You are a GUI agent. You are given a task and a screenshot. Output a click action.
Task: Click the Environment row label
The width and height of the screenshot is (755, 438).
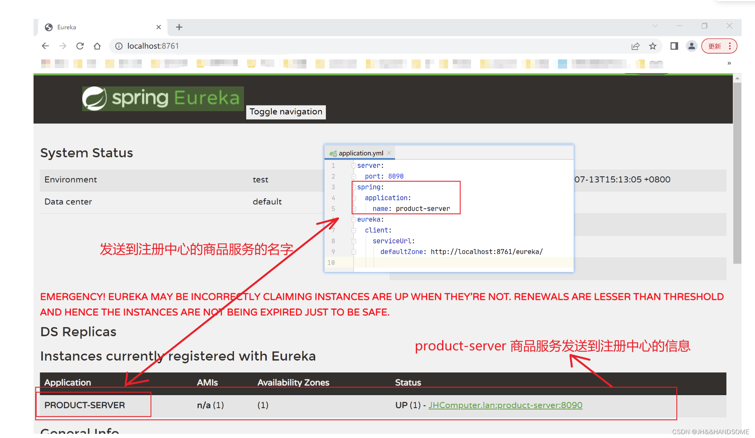71,179
